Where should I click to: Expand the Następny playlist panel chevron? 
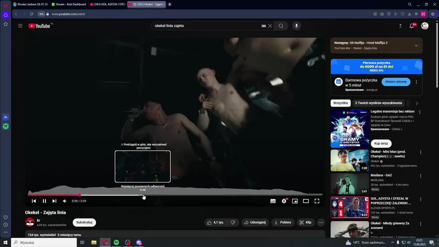point(416,46)
